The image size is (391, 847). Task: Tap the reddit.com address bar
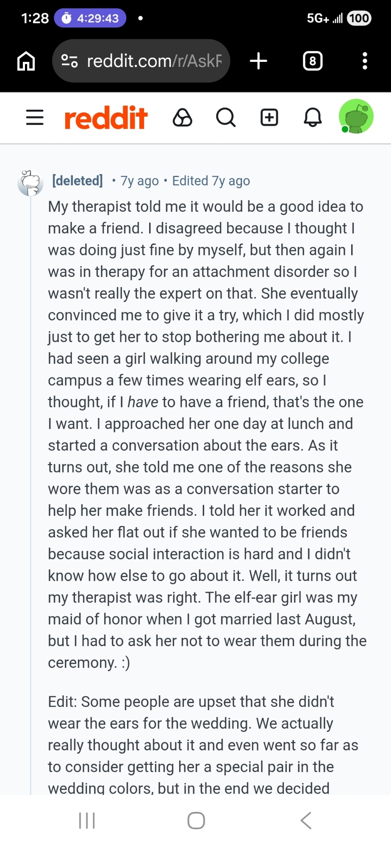click(154, 61)
